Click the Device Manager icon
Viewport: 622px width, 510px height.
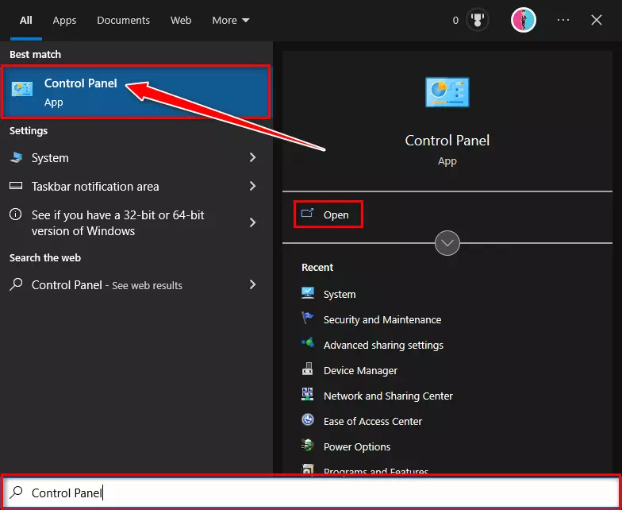(x=308, y=369)
